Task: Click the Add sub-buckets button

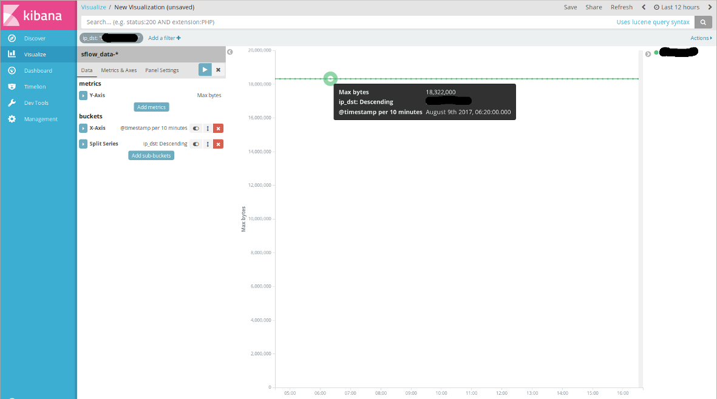Action: (x=151, y=156)
